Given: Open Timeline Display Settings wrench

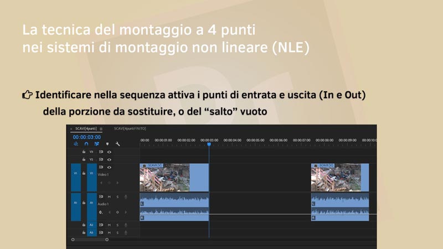Looking at the screenshot, I should point(118,144).
